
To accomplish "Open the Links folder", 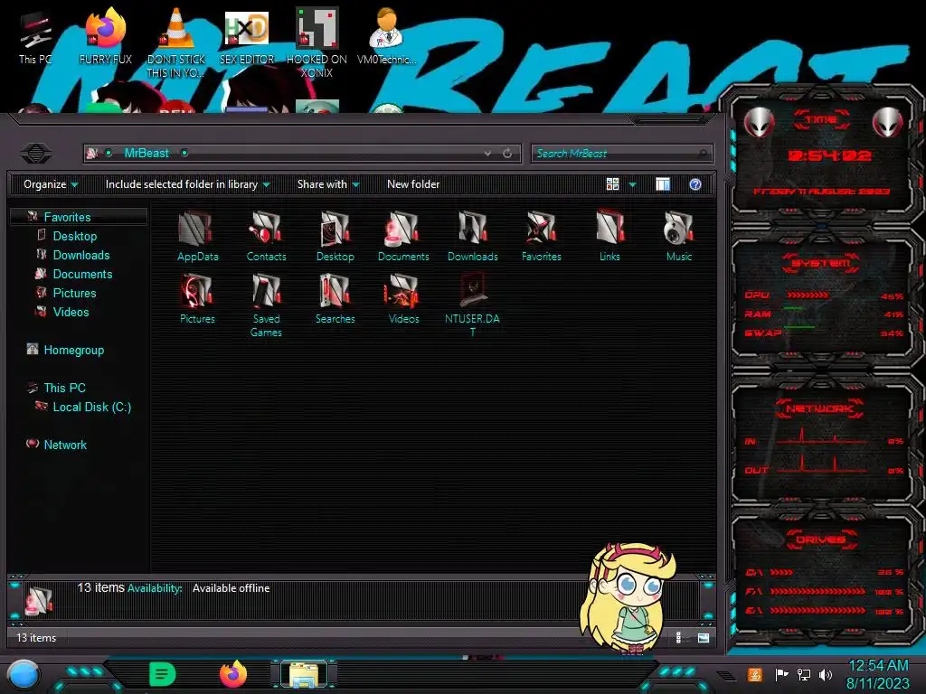I will [x=609, y=236].
